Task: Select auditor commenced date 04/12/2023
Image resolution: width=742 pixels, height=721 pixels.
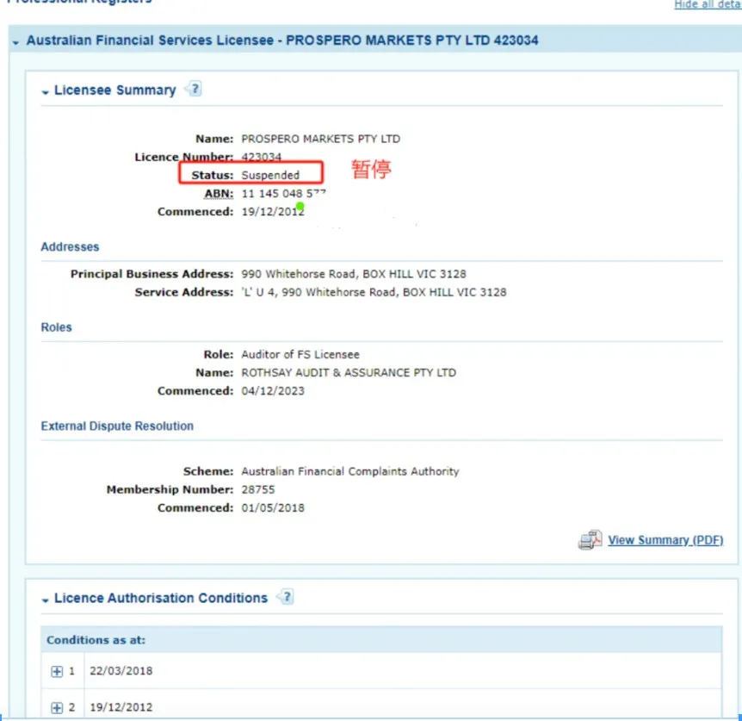Action: [x=273, y=391]
